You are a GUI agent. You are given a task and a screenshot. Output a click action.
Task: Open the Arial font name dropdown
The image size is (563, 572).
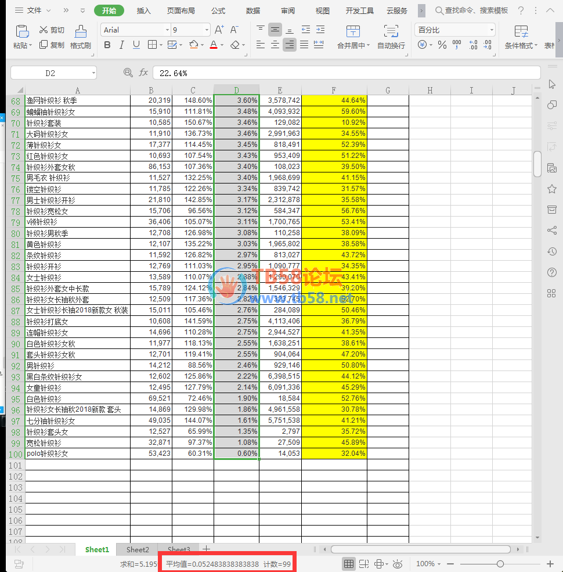(167, 30)
